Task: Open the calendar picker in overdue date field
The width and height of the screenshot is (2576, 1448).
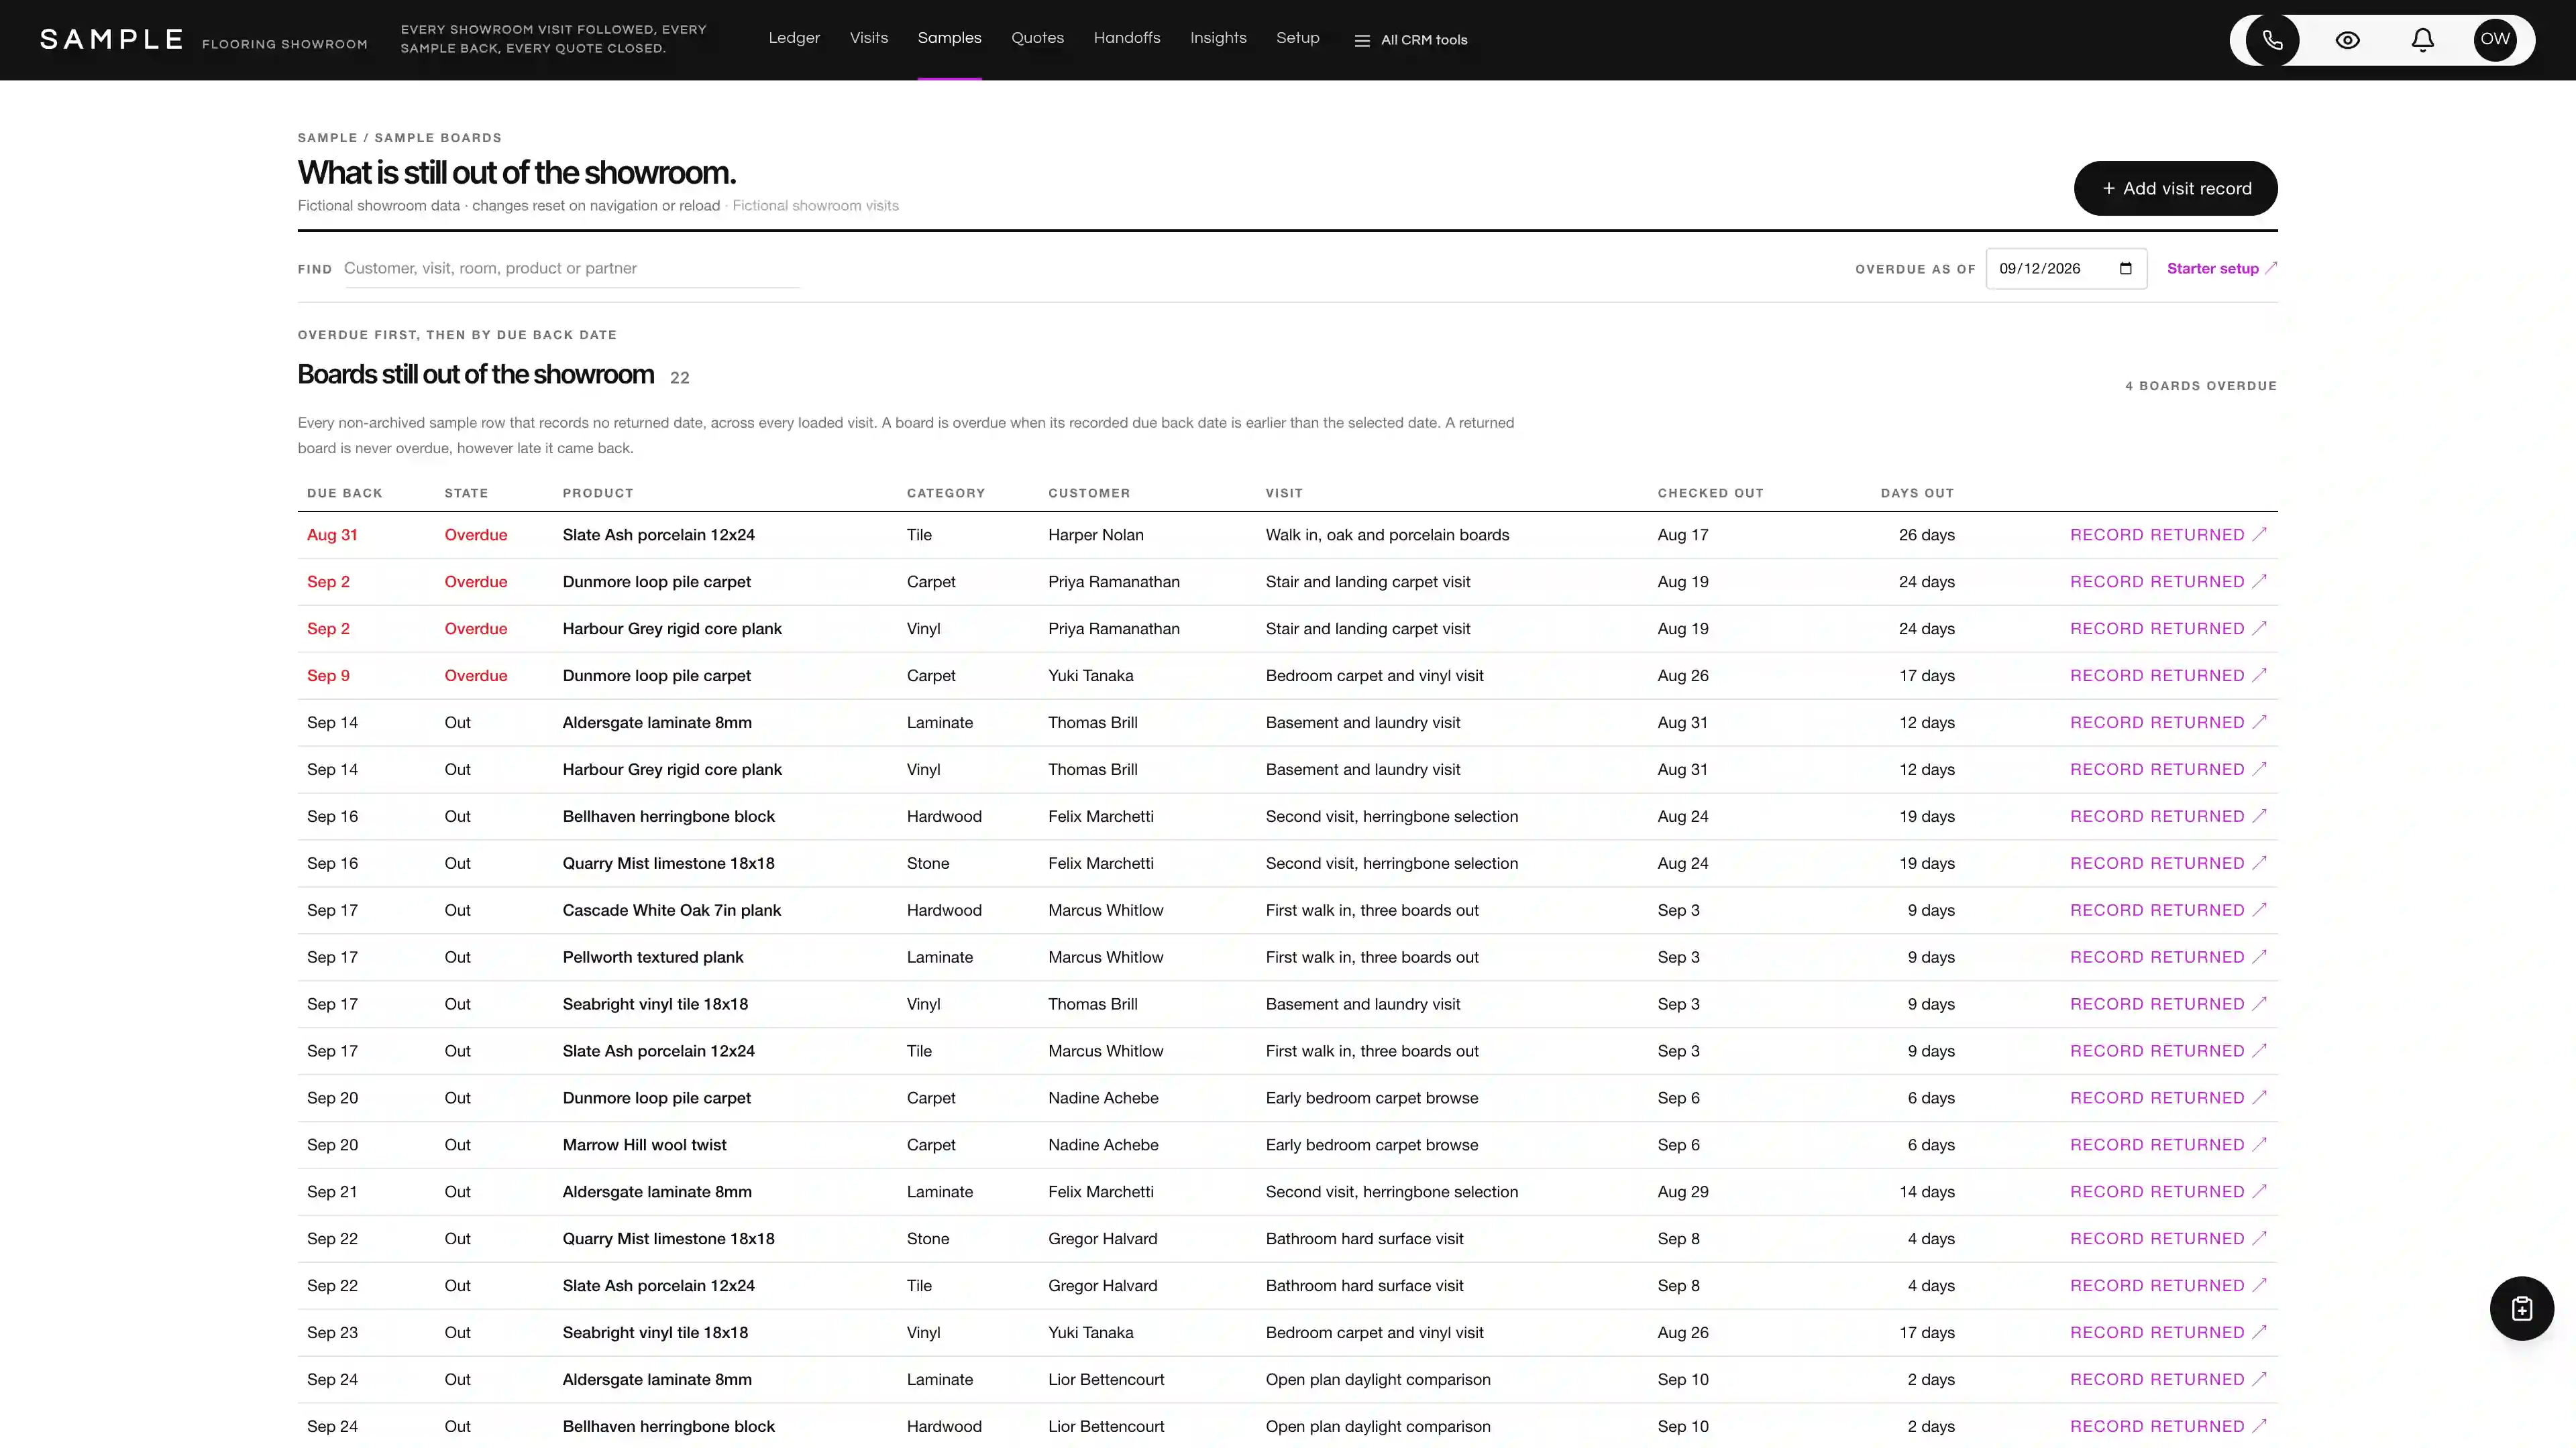Action: tap(2126, 269)
